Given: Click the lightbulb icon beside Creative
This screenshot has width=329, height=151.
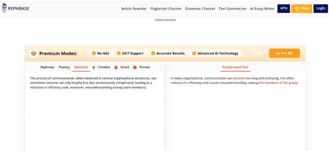Looking at the screenshot, I should pos(94,67).
